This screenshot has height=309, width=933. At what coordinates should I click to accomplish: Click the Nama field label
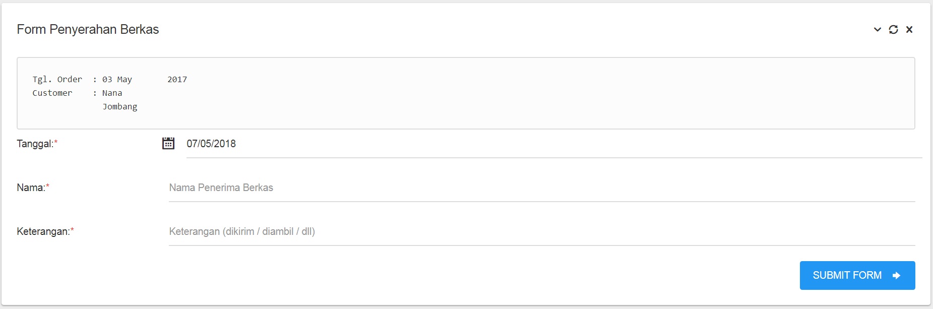tap(31, 188)
